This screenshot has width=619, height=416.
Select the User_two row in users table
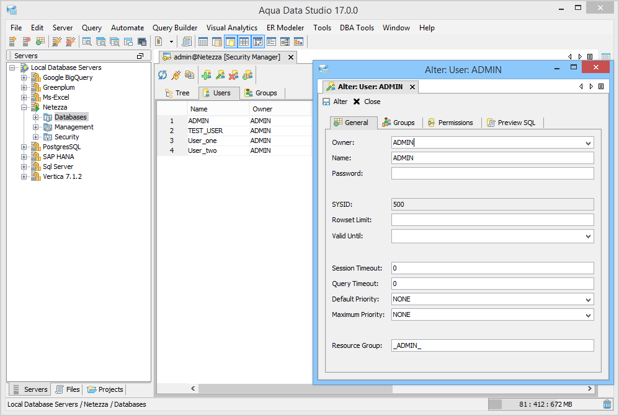coord(235,150)
